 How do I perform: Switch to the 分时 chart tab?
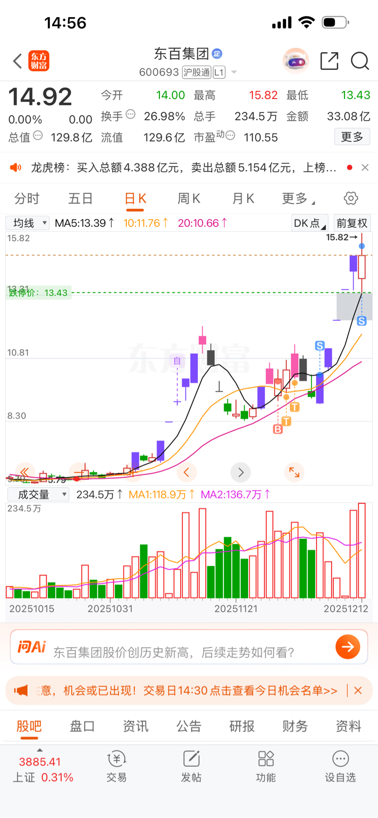pos(27,198)
